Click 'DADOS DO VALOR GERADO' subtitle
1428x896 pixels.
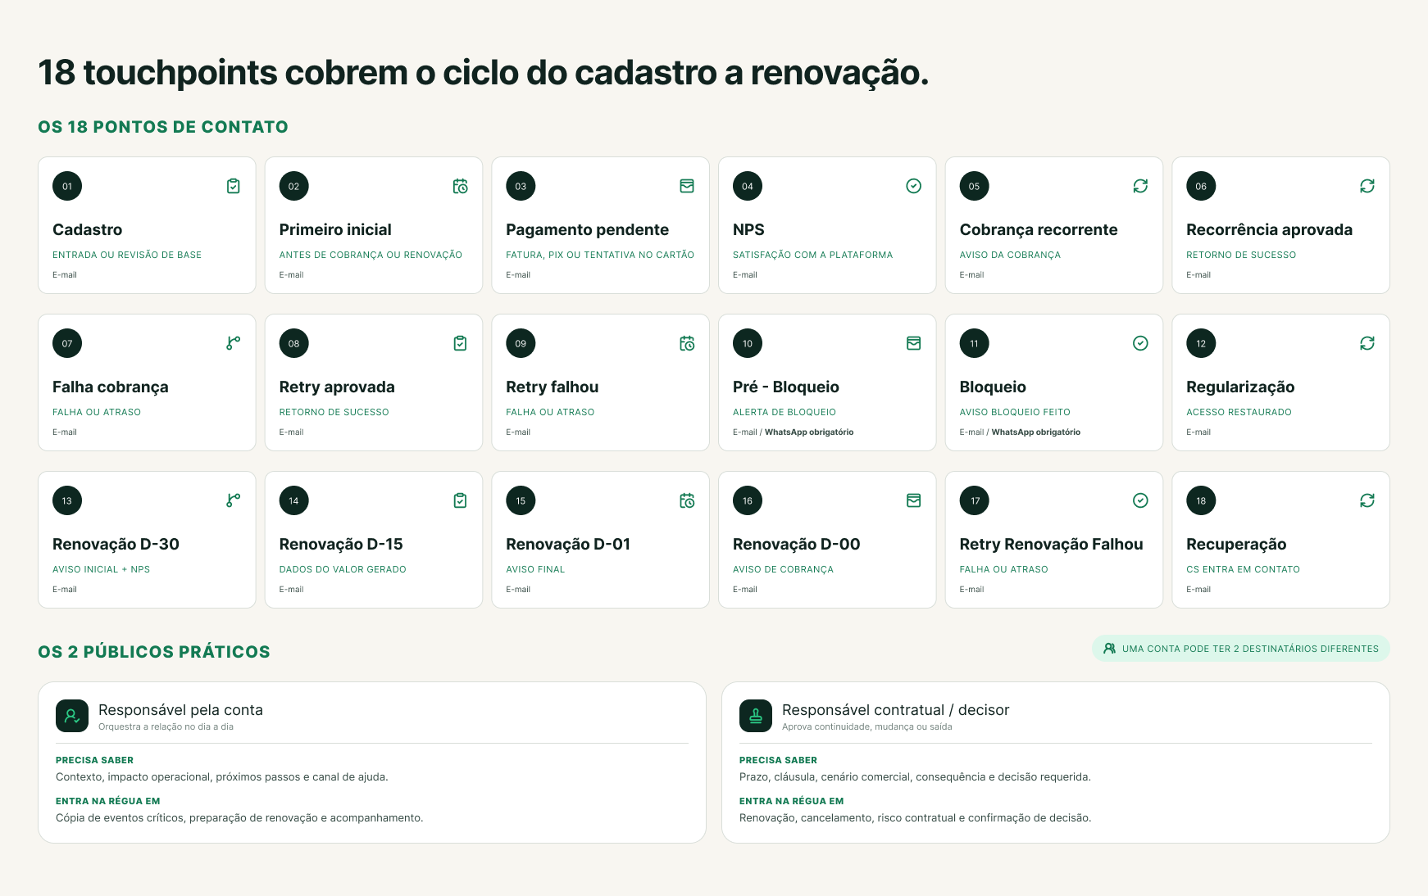pos(343,569)
